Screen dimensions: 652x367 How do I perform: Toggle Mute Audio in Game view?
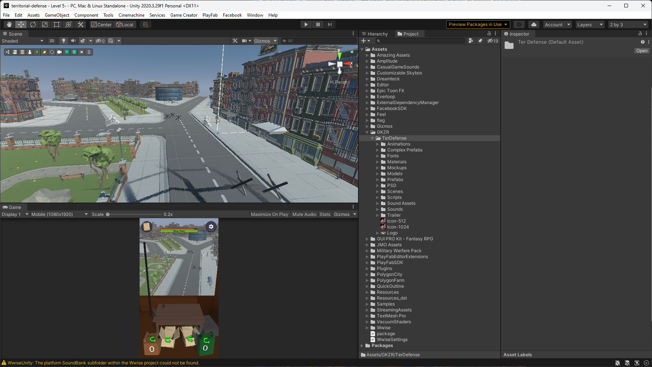coord(304,214)
